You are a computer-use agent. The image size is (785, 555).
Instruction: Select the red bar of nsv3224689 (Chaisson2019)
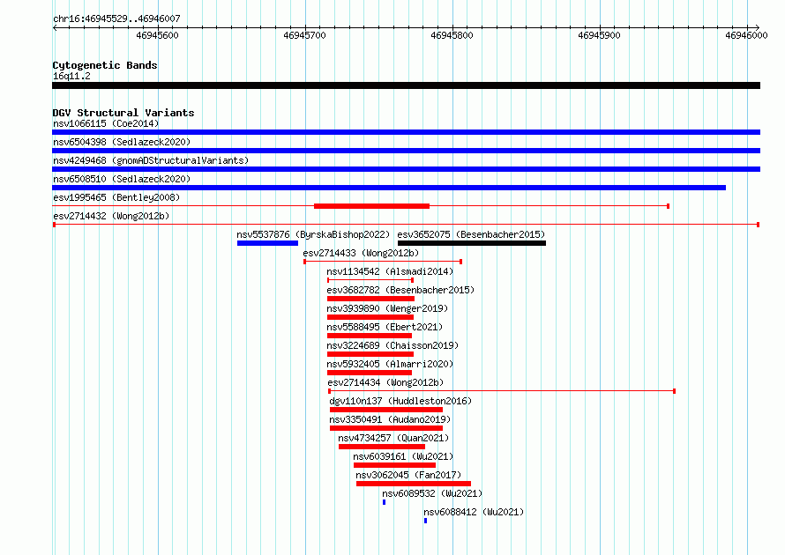(x=370, y=354)
